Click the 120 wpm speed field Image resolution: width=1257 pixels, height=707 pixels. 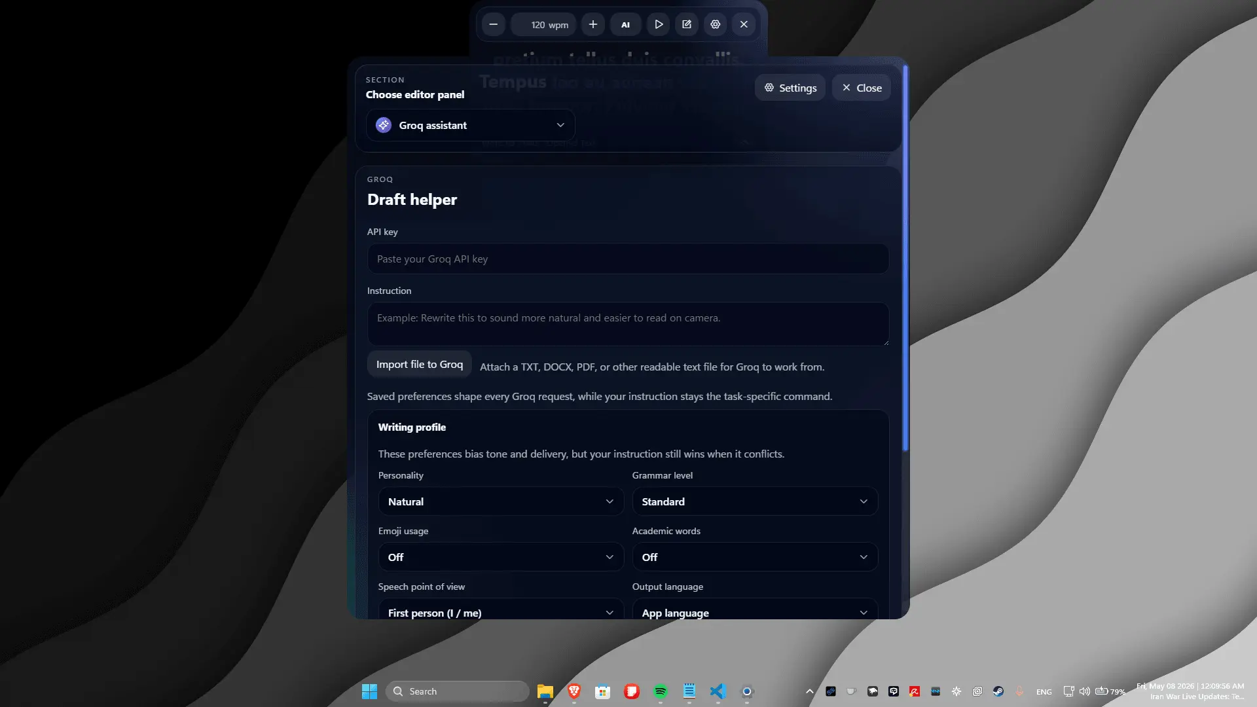[x=543, y=24]
